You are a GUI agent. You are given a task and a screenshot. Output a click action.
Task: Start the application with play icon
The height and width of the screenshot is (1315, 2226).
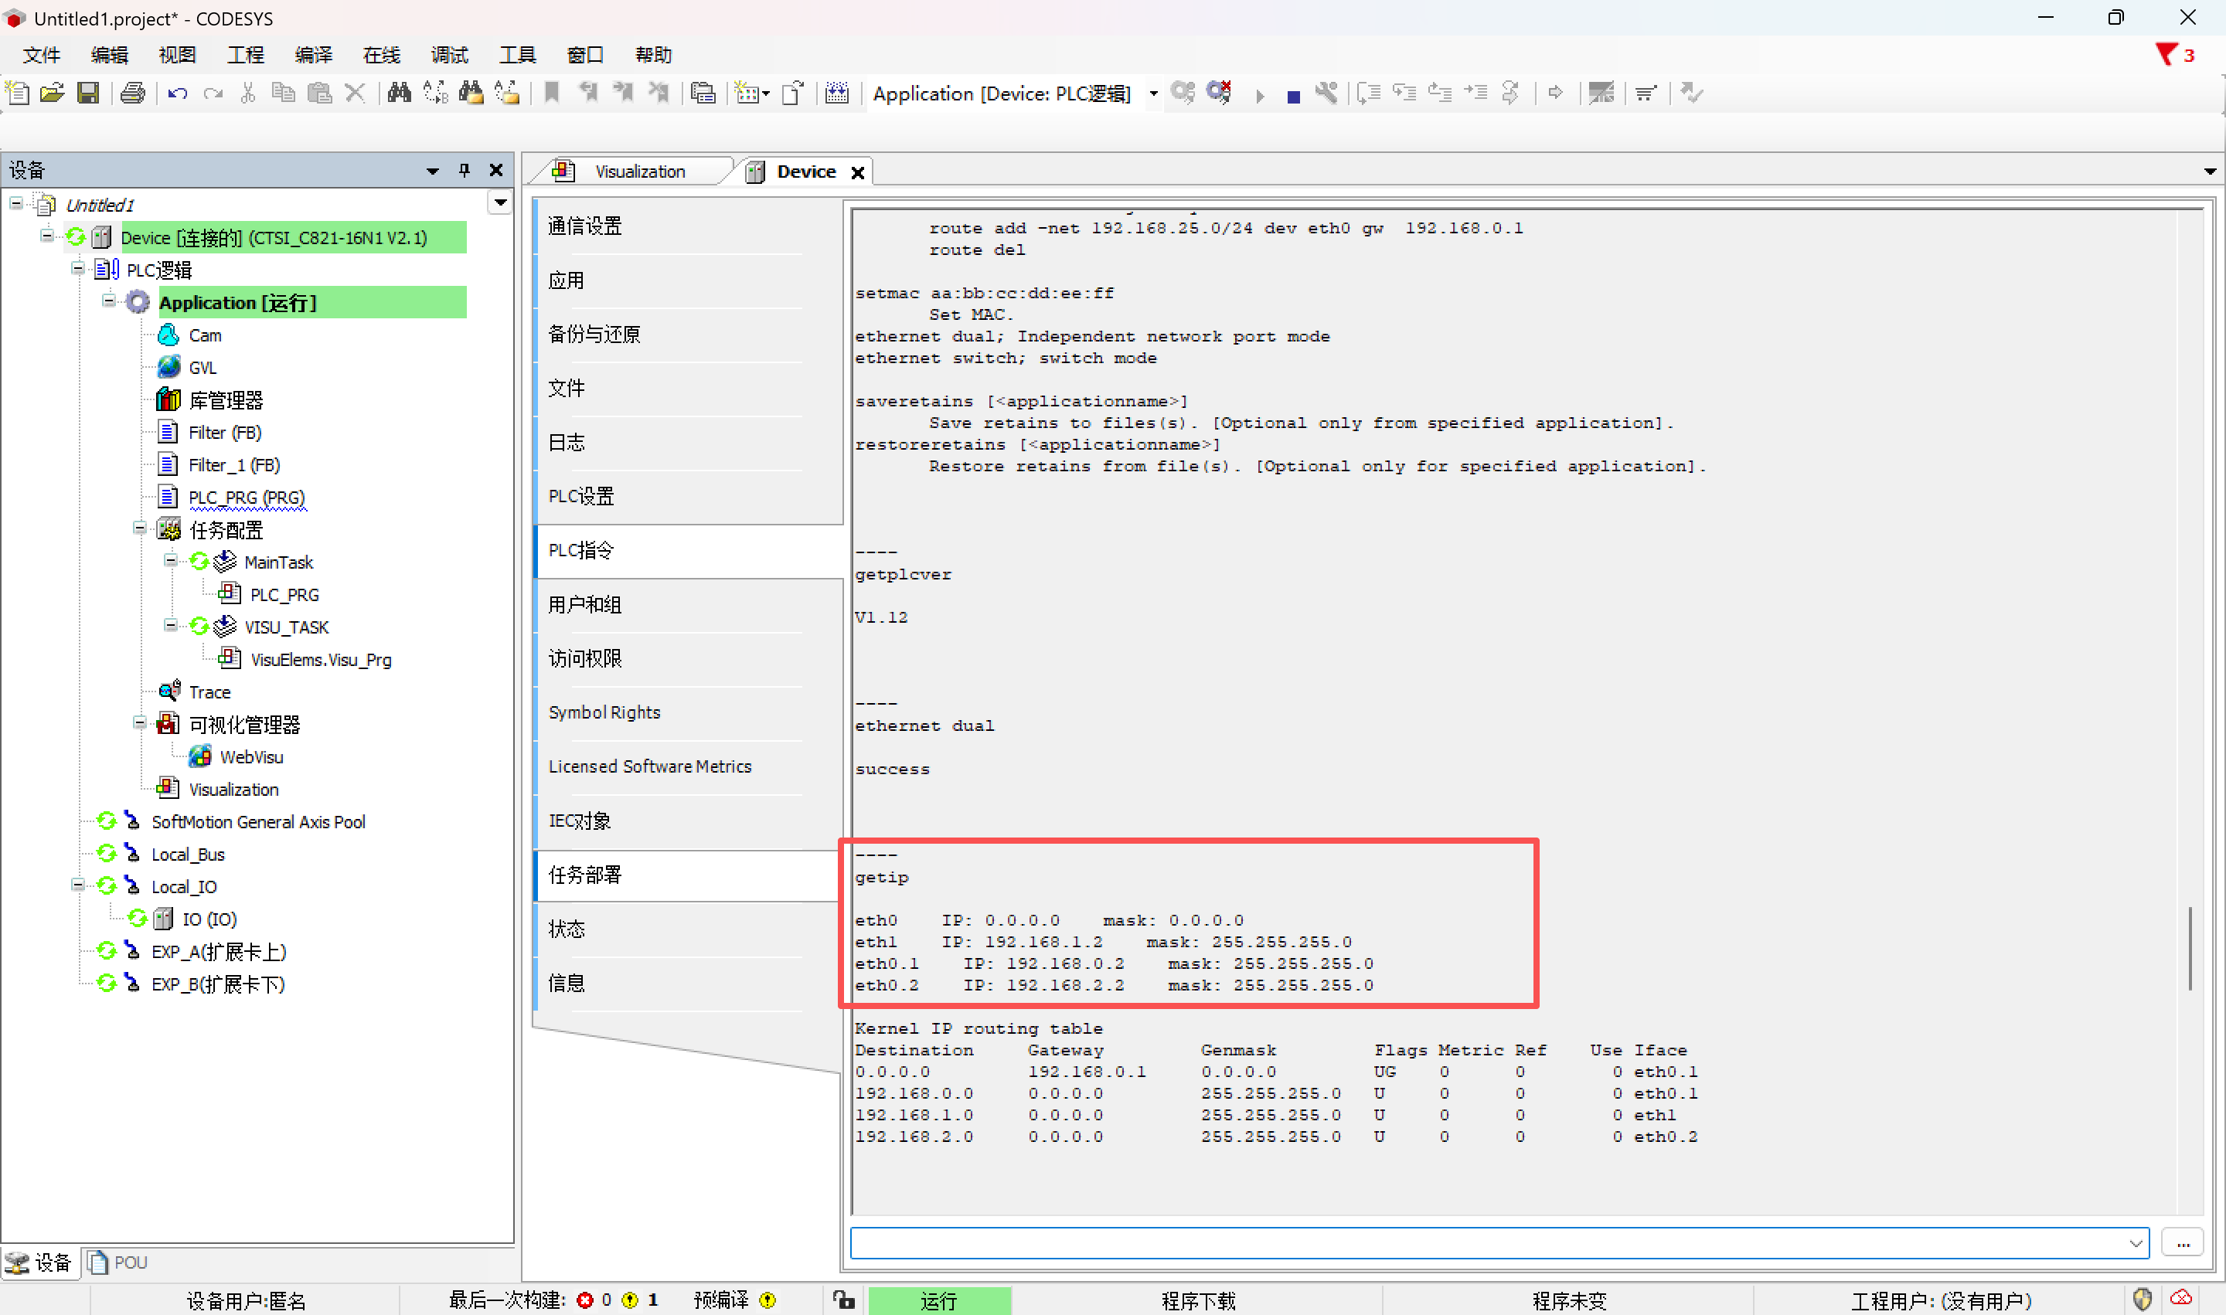(x=1260, y=96)
